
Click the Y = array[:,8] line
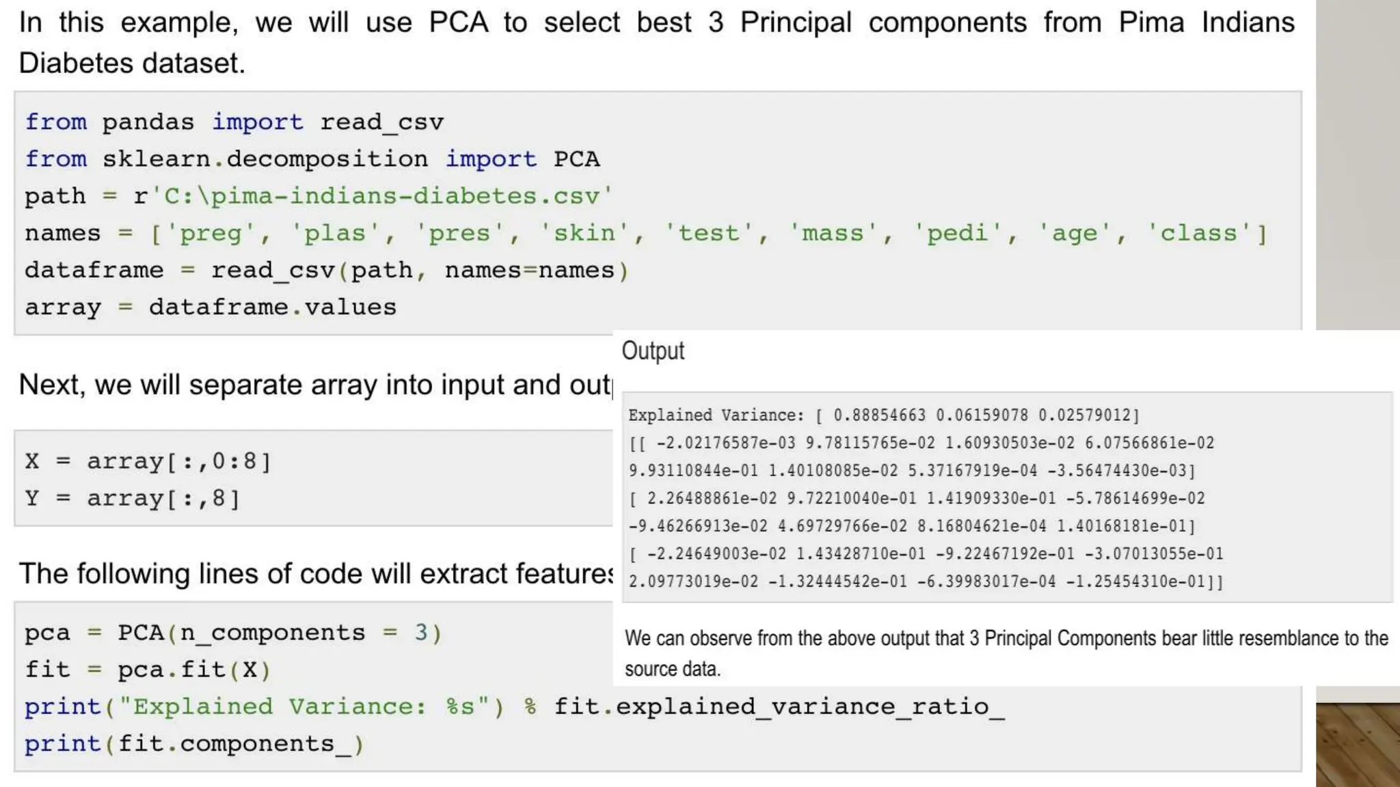(133, 498)
